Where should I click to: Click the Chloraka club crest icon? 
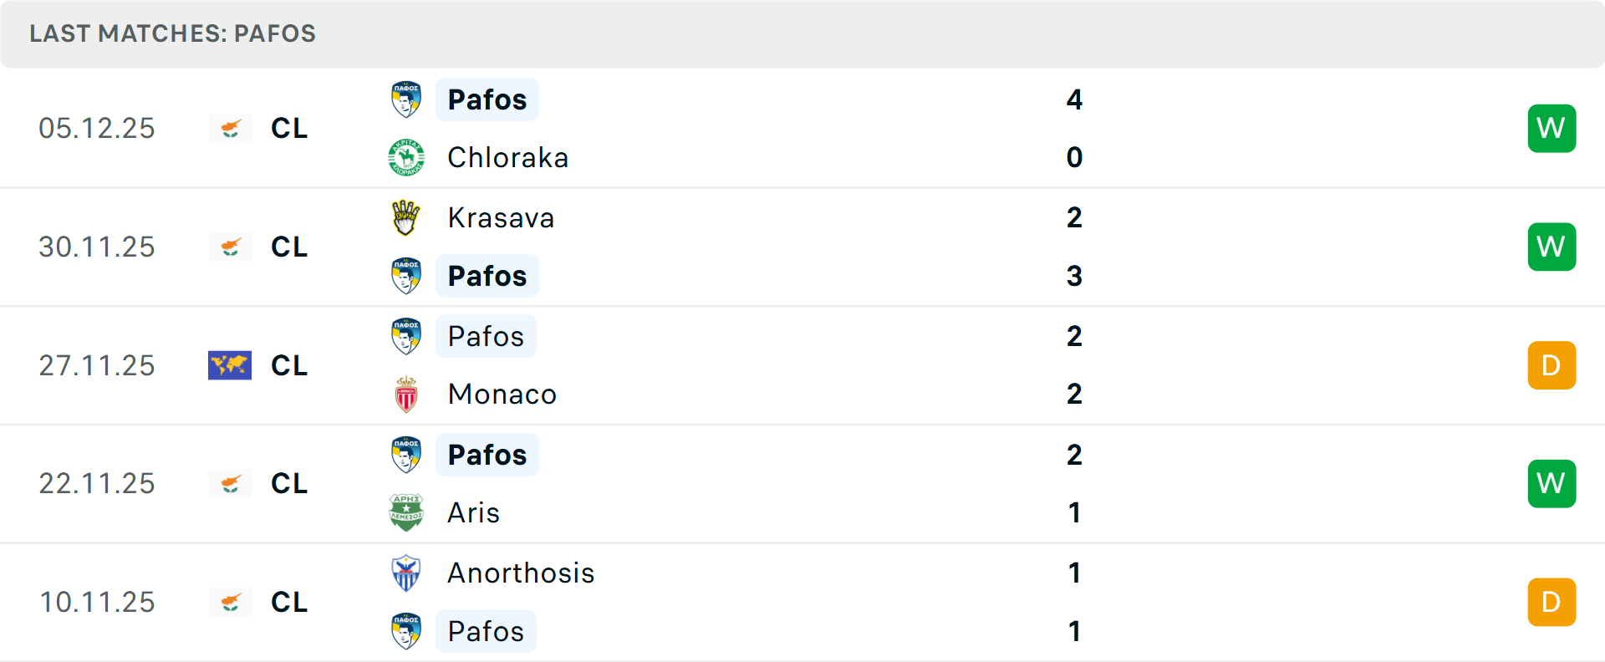click(x=406, y=157)
